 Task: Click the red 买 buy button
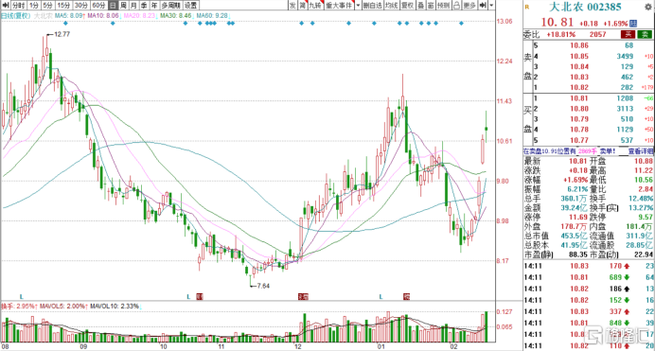(x=628, y=34)
